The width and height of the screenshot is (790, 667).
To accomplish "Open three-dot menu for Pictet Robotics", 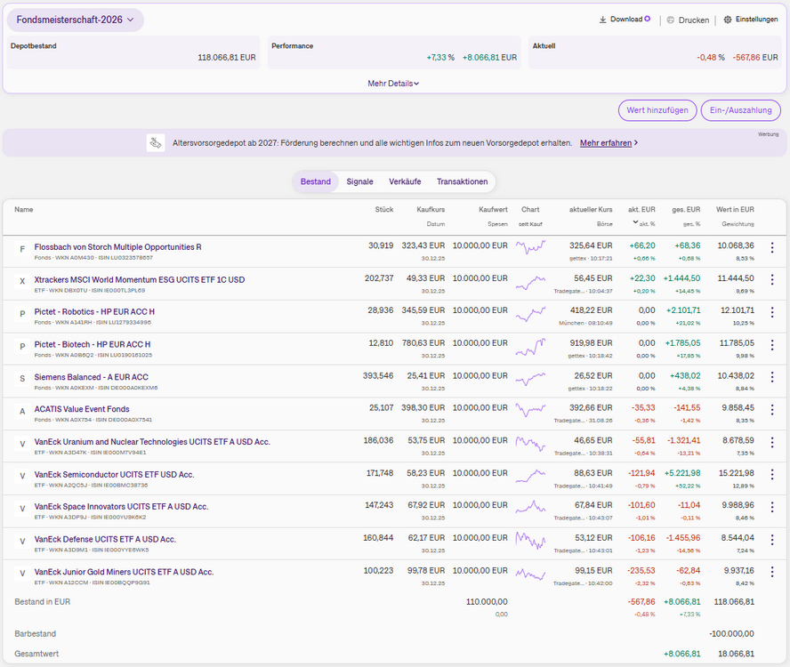I will (x=772, y=312).
